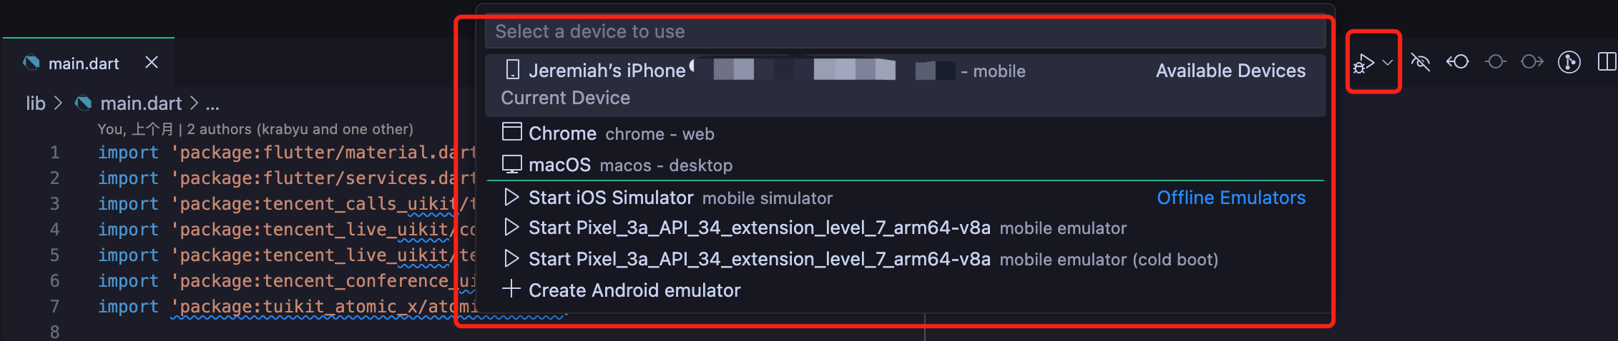Viewport: 1618px width, 341px height.
Task: Open the source control graph icon
Action: pyautogui.click(x=1569, y=63)
